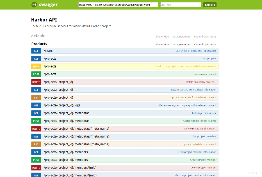Click "Get all project member information" description
The image size is (262, 177).
[x=196, y=152]
